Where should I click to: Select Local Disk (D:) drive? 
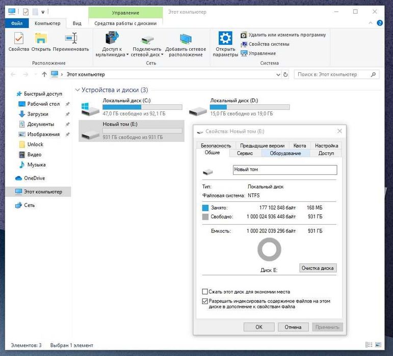239,107
